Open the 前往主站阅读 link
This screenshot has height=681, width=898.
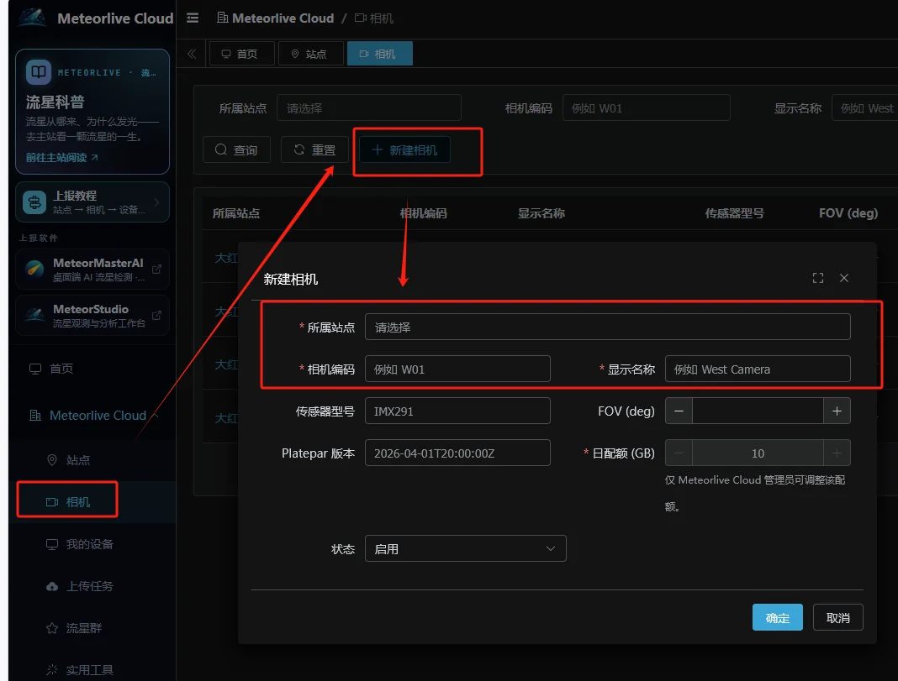coord(62,157)
